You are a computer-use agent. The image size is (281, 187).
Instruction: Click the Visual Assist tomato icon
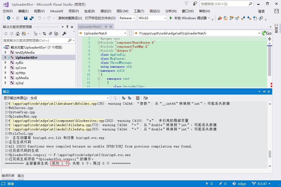point(219,18)
